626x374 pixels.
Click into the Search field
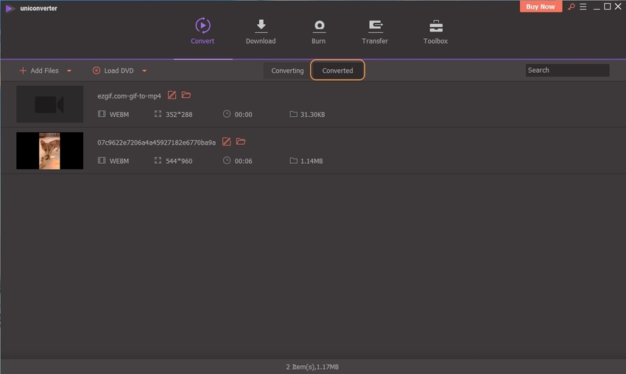[567, 71]
